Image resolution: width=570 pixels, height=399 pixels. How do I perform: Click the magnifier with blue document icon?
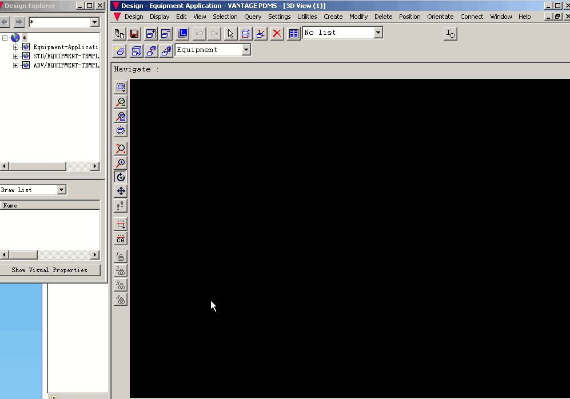tap(121, 116)
